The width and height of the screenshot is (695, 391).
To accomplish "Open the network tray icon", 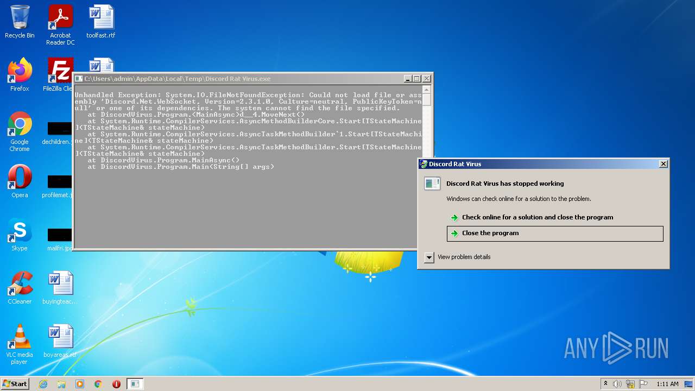I will (630, 384).
